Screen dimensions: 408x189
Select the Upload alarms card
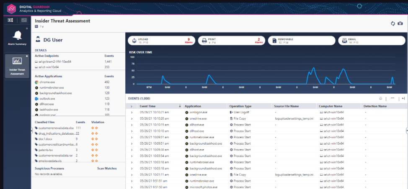pos(161,41)
